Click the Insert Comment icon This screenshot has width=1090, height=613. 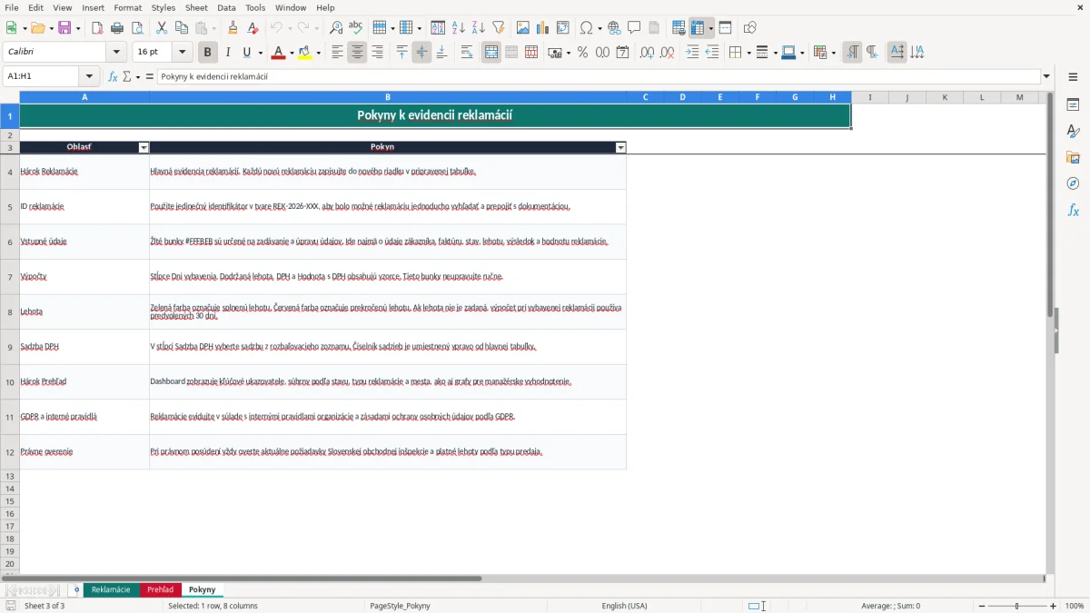click(634, 28)
